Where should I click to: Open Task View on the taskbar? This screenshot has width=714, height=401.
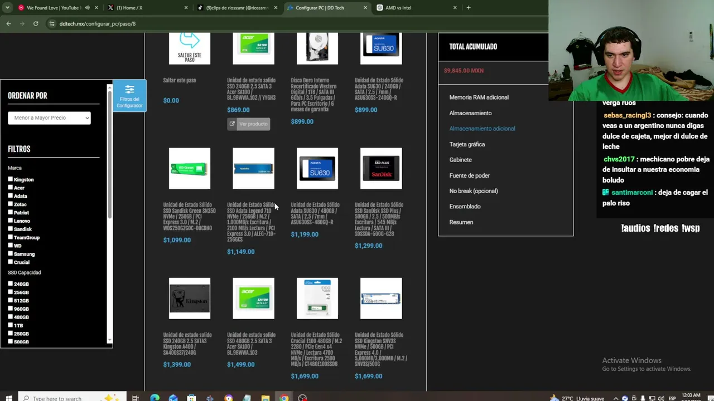tap(136, 398)
